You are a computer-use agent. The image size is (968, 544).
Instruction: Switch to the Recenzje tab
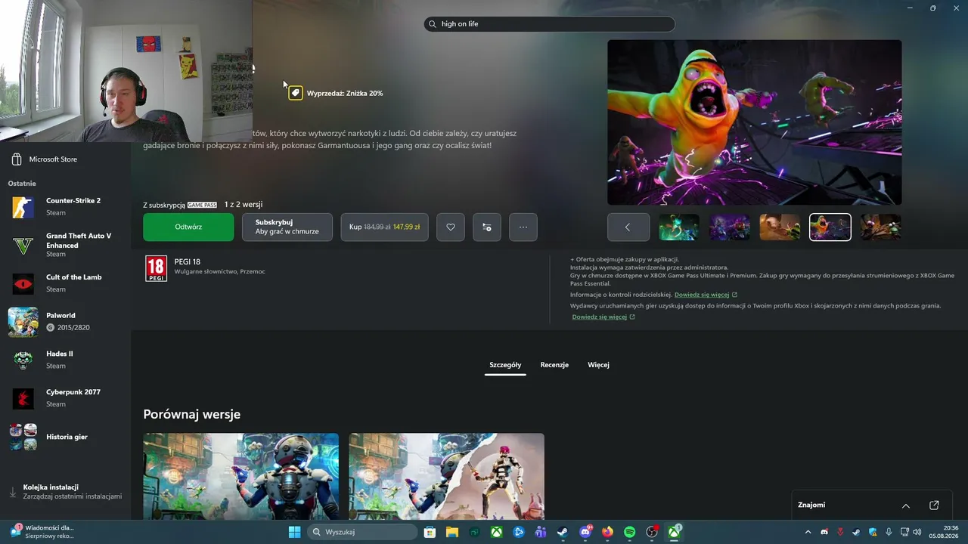554,365
